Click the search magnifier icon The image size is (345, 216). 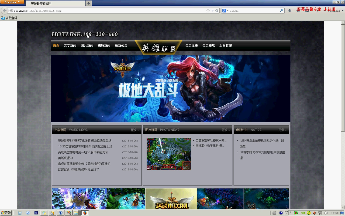click(x=282, y=11)
